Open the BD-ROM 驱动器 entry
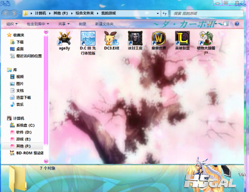This screenshot has height=192, width=249. pyautogui.click(x=27, y=153)
